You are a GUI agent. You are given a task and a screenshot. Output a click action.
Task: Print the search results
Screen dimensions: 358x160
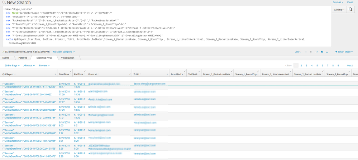[x=322, y=52]
